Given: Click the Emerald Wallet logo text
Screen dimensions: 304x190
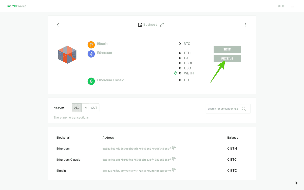Looking at the screenshot, I should coord(16,6).
